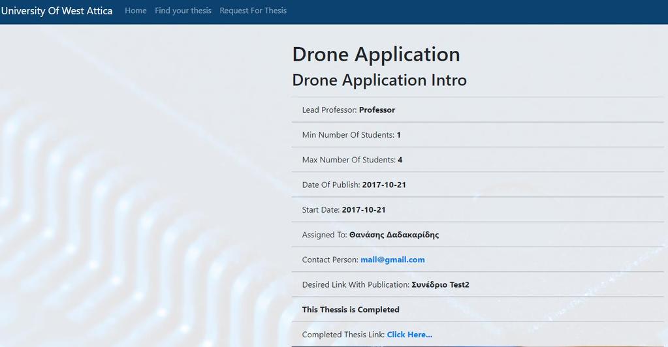Viewport: 668px width, 347px height.
Task: Click the Date Of Publish 2017-10-21 value
Action: pyautogui.click(x=384, y=185)
